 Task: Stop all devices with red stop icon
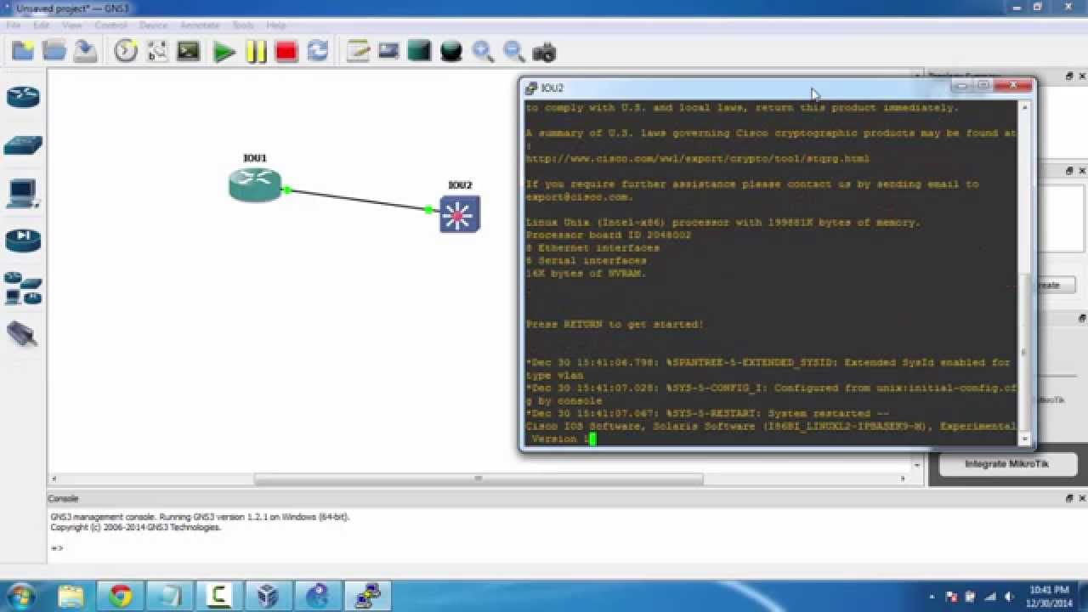286,52
